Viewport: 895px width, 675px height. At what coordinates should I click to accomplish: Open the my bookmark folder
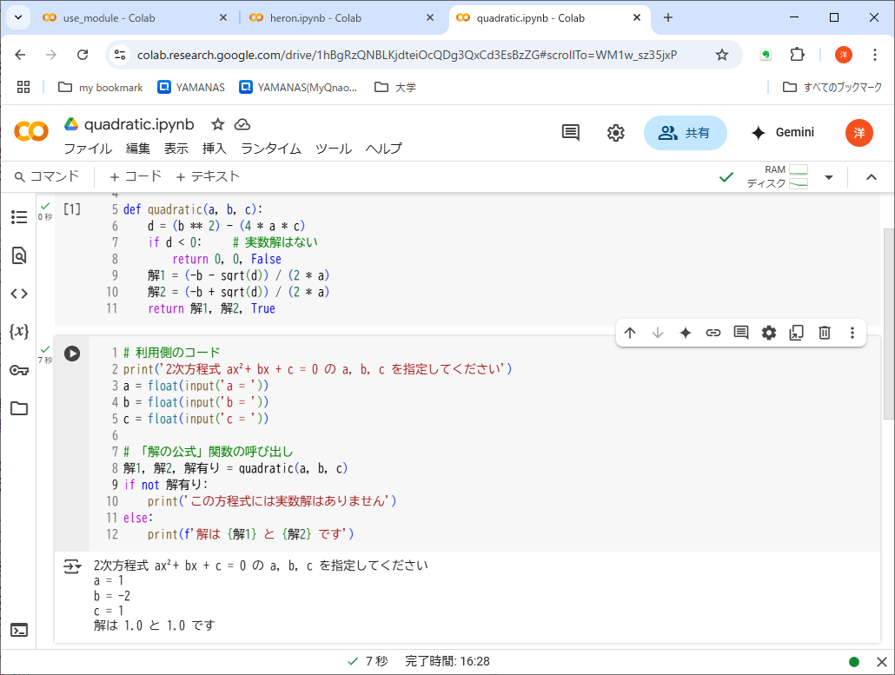click(x=101, y=87)
